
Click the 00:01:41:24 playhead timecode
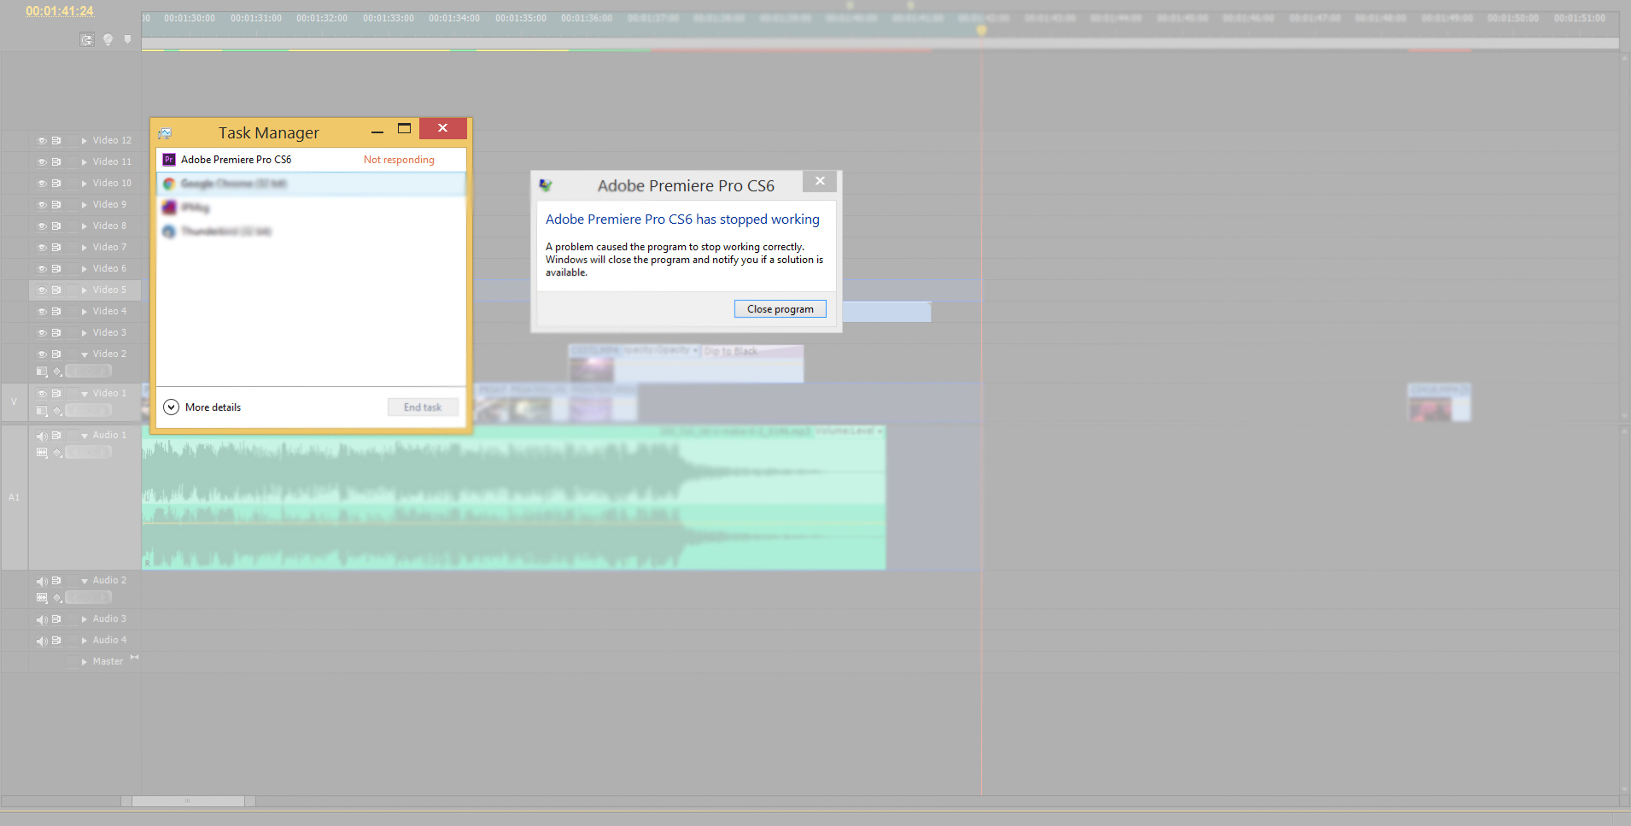point(60,11)
